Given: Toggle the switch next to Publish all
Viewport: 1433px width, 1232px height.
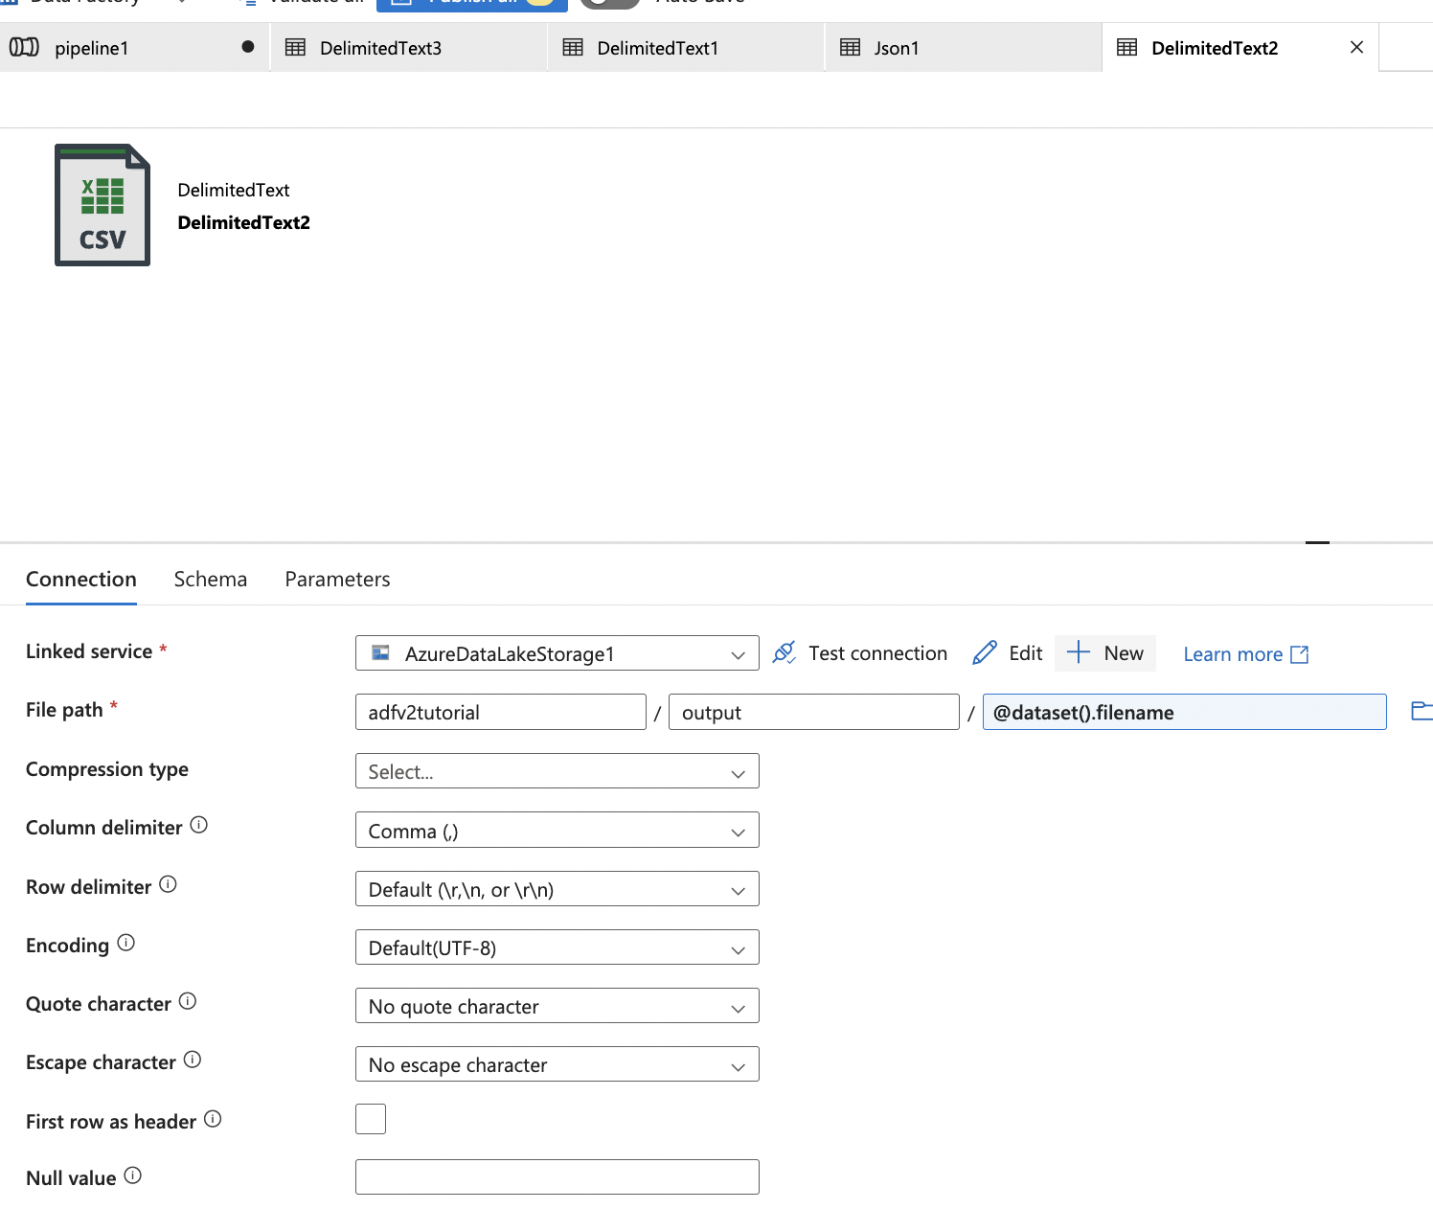Looking at the screenshot, I should coord(609,3).
